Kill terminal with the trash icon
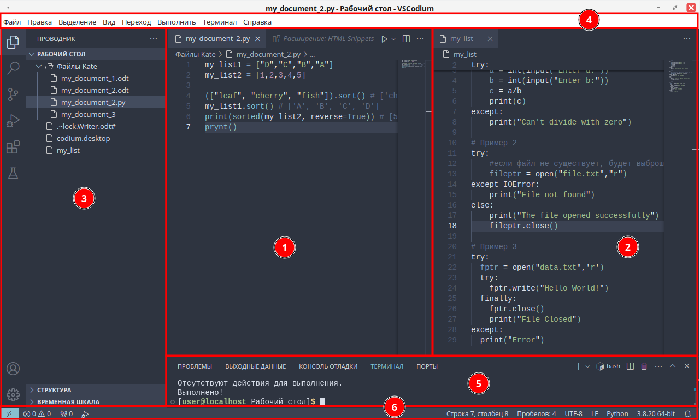This screenshot has width=700, height=420. pyautogui.click(x=644, y=366)
